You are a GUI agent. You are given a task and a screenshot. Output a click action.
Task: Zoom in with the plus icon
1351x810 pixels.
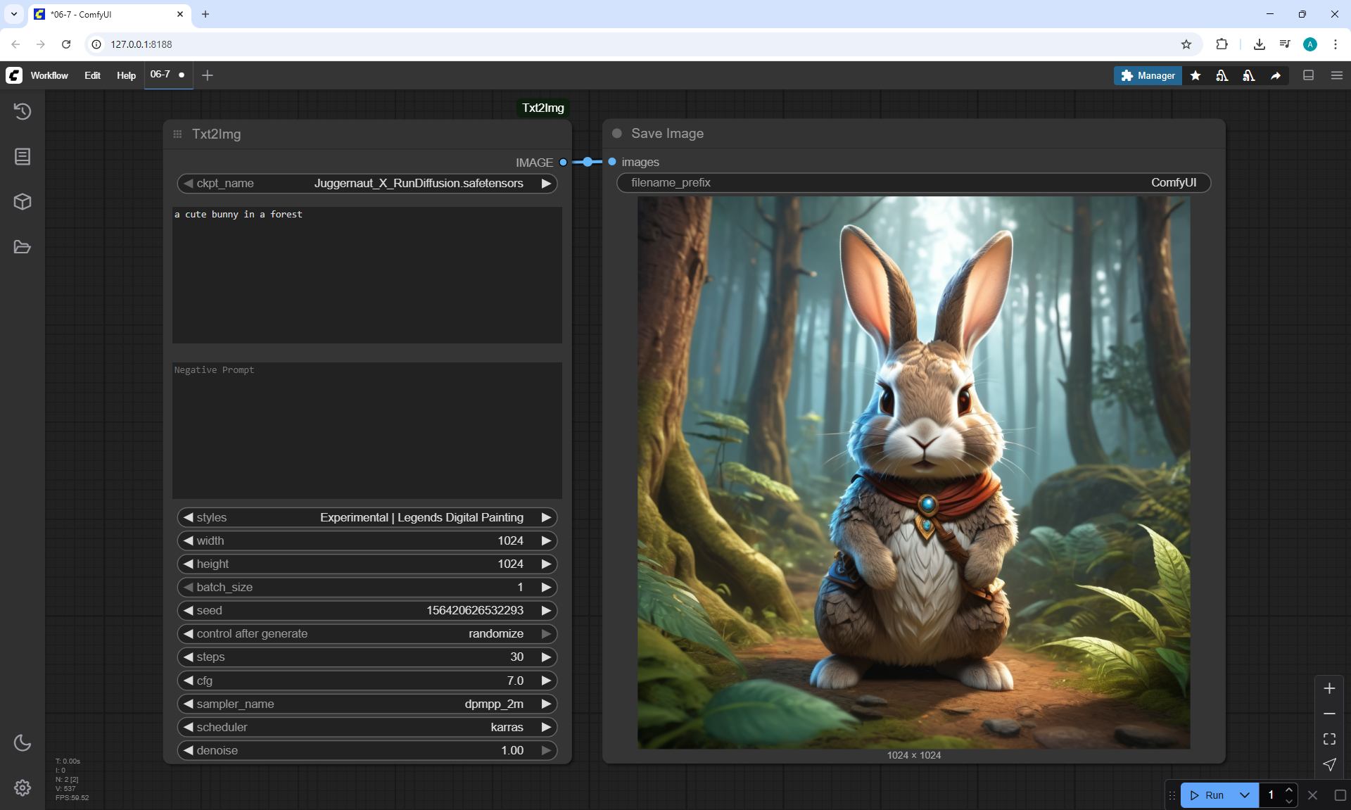pyautogui.click(x=1329, y=688)
